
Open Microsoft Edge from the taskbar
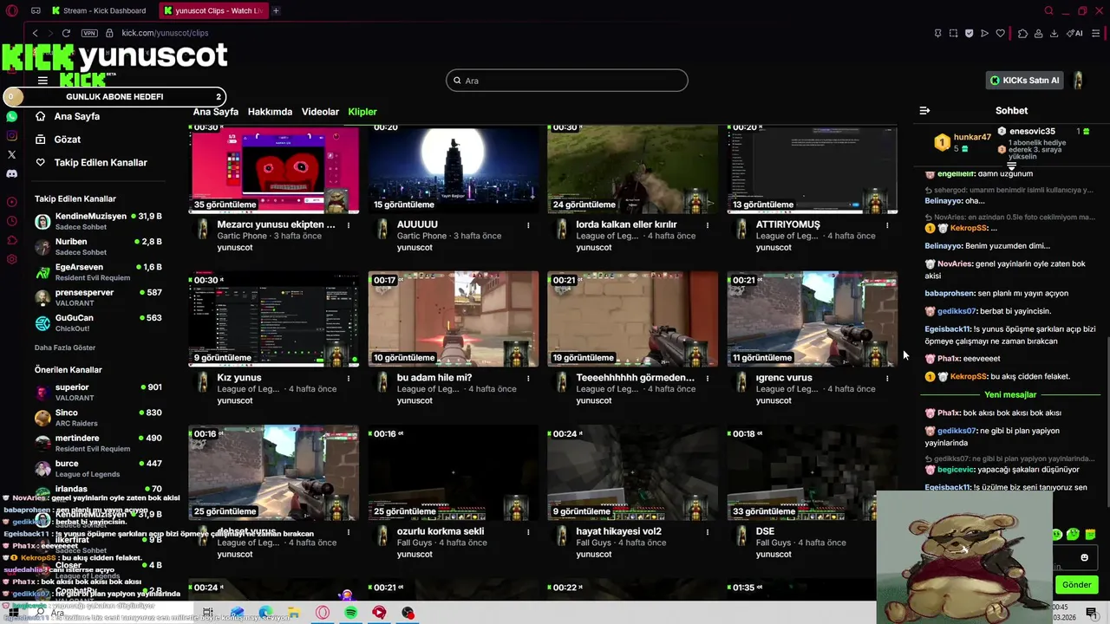[265, 613]
